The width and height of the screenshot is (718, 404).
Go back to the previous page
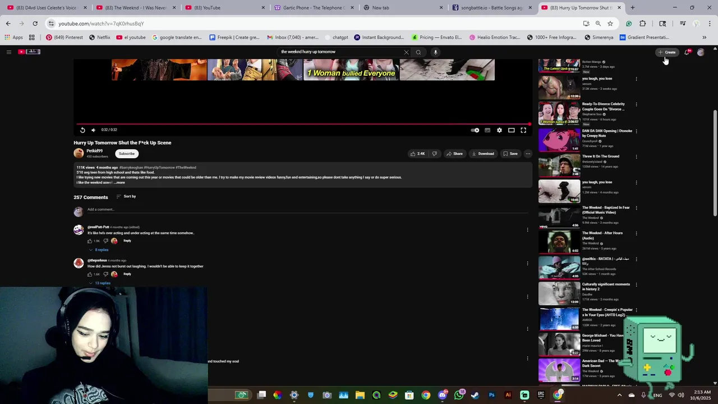click(x=8, y=24)
